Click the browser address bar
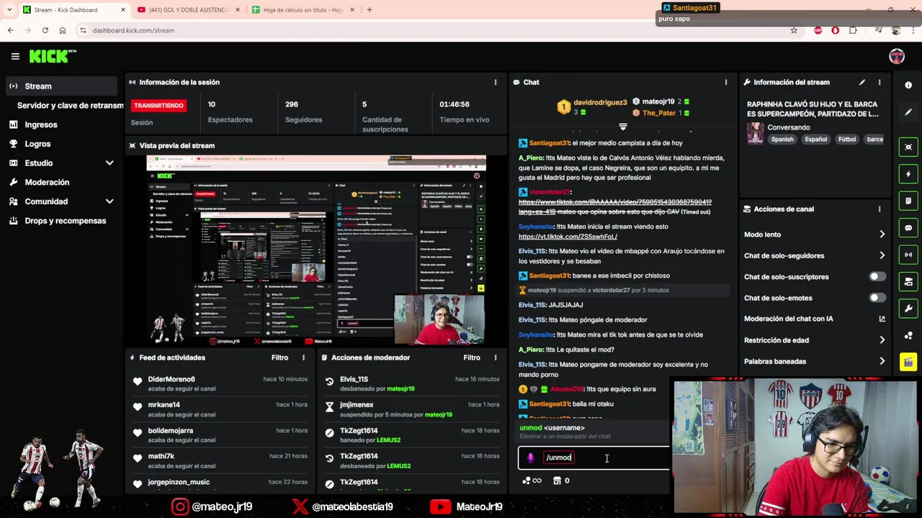The image size is (922, 518). click(432, 30)
